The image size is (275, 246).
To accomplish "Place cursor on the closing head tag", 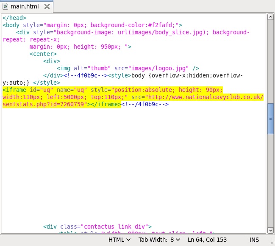I will click(x=14, y=18).
